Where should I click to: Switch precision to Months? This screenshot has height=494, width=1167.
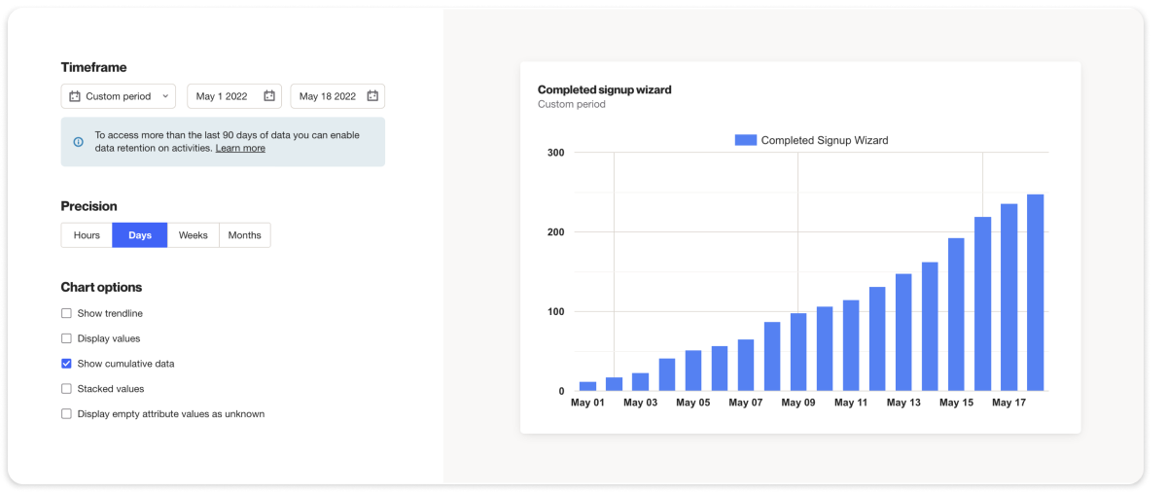point(245,235)
